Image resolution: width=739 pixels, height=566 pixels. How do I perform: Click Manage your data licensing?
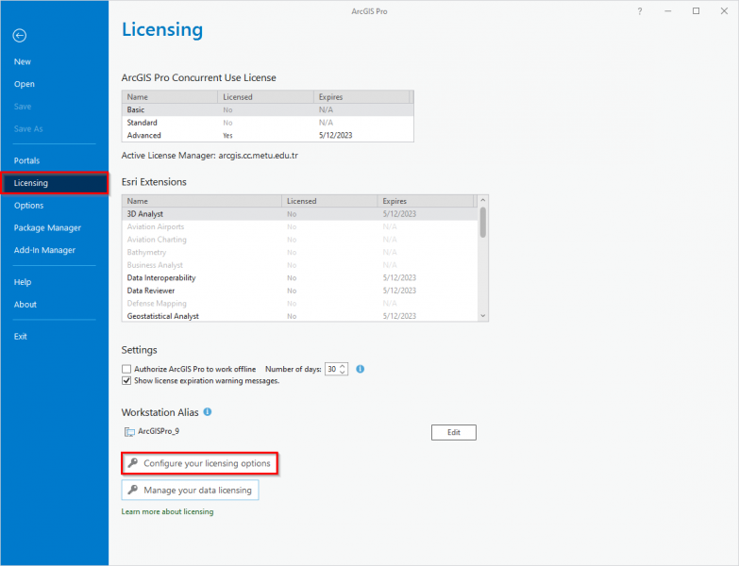[190, 491]
